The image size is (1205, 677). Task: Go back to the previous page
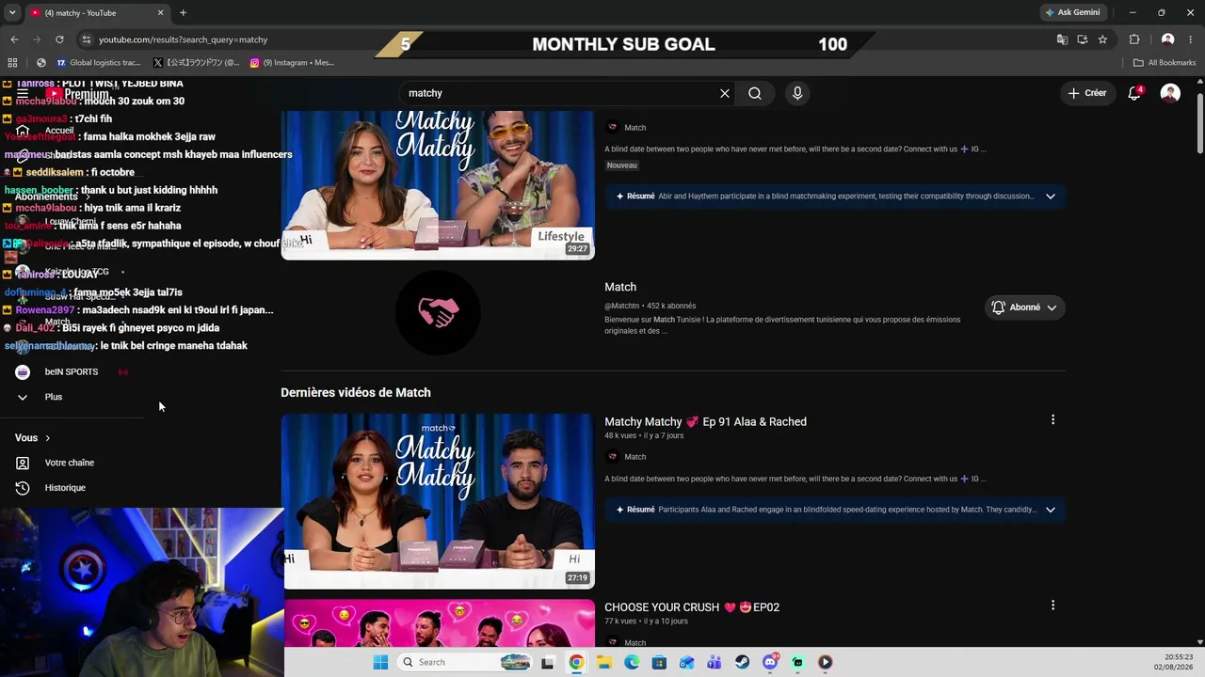point(14,39)
